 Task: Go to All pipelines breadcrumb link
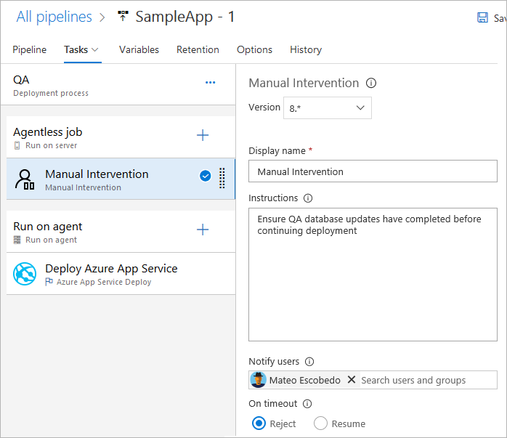(54, 17)
